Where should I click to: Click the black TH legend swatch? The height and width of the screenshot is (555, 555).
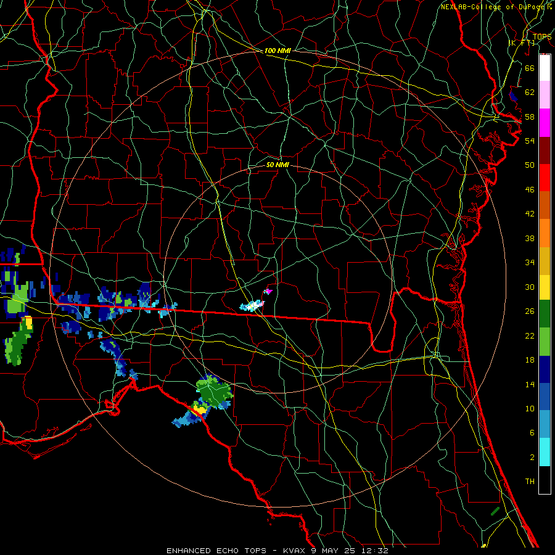[545, 480]
